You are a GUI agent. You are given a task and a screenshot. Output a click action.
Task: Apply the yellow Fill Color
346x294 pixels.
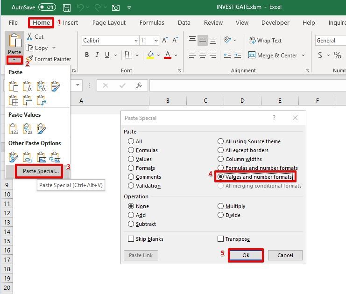150,55
